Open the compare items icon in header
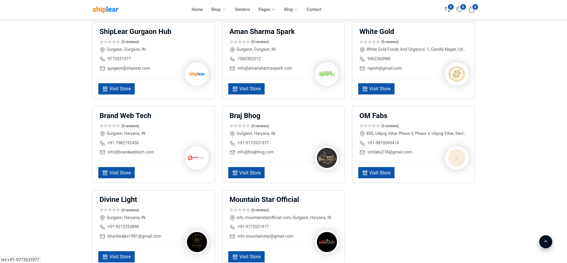This screenshot has height=263, width=567. click(447, 9)
